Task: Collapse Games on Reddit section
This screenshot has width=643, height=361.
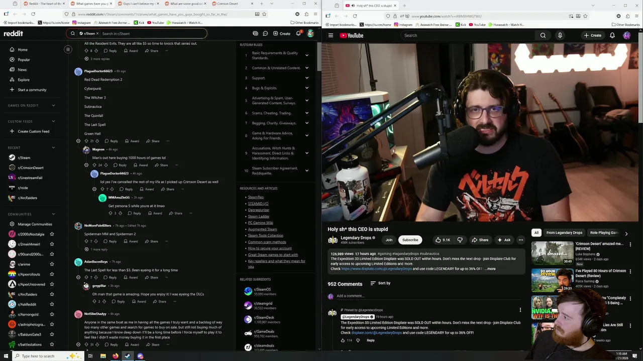Action: pyautogui.click(x=53, y=105)
